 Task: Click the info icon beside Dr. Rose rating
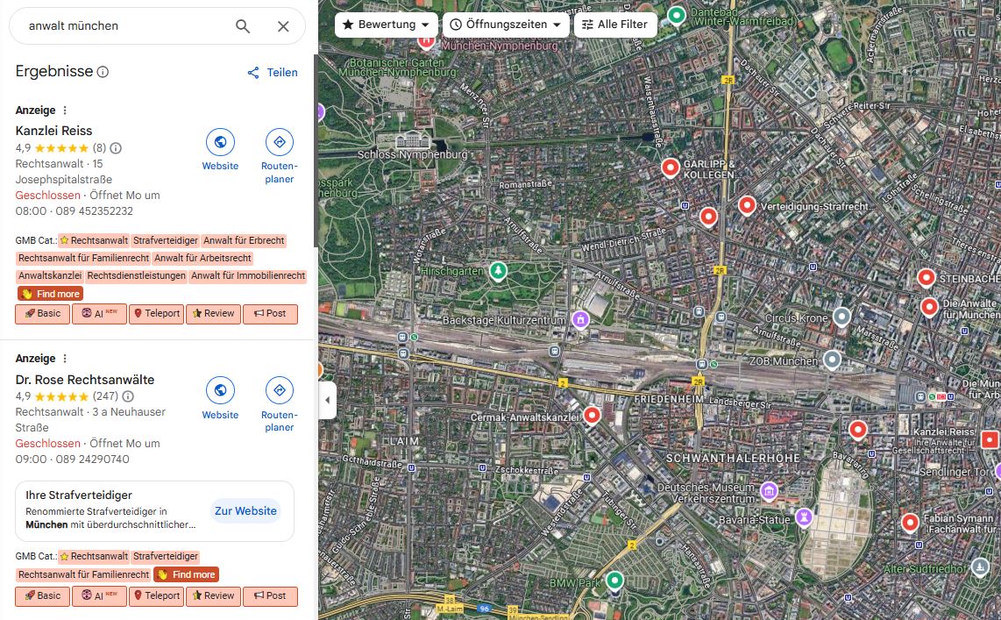(x=128, y=396)
